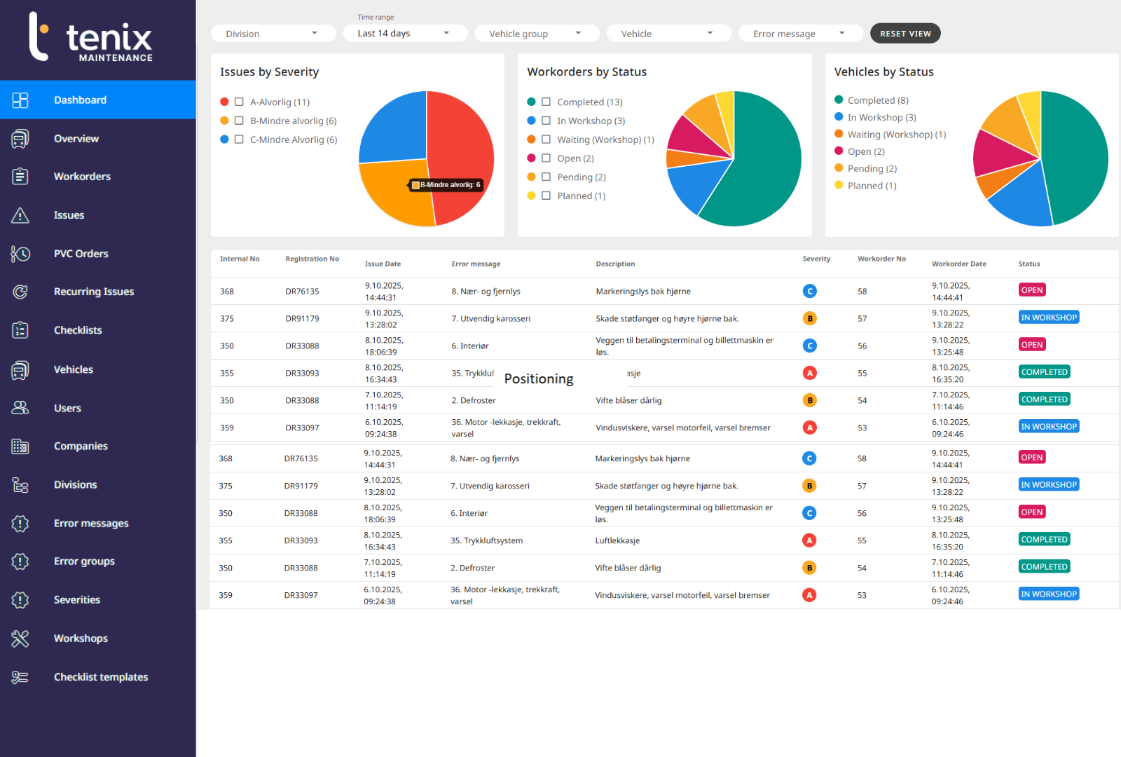Click the Companies building icon
This screenshot has width=1121, height=757.
(20, 446)
